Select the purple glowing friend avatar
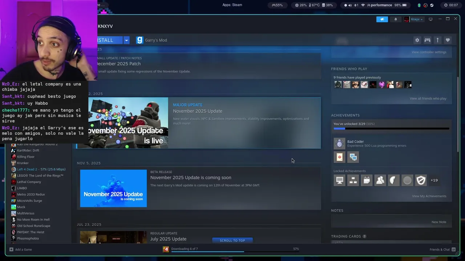This screenshot has height=261, width=465. pos(381,85)
